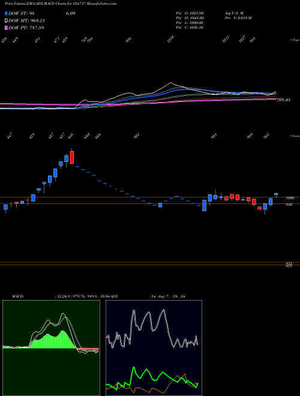Viewport: 300px width, 396px height.
Task: Open the MACD histogram panel
Action: 51,348
